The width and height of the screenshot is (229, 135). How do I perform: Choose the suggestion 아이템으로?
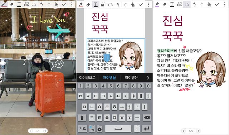[x=87, y=78]
